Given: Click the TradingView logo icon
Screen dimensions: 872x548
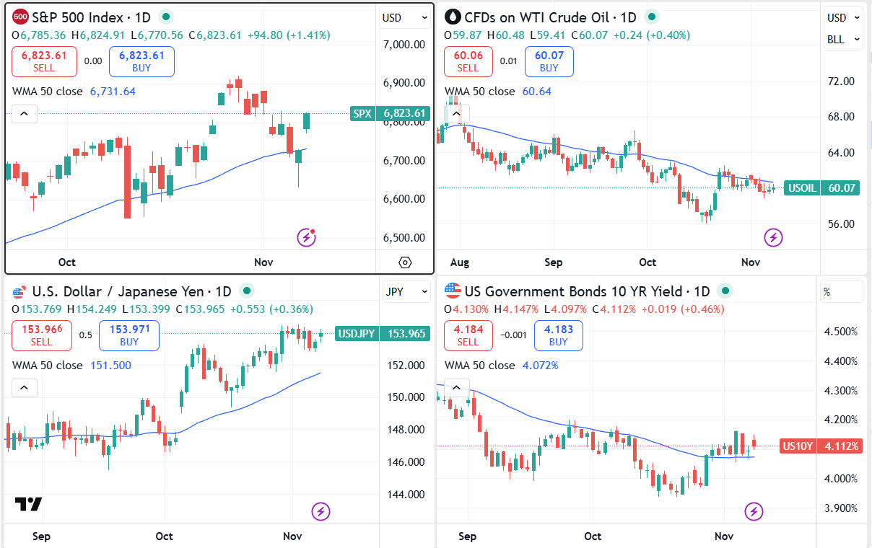Looking at the screenshot, I should point(28,505).
